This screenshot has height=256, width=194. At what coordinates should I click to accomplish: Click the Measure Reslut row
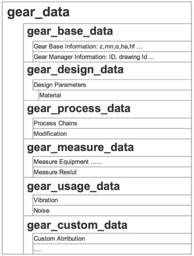[112, 172]
